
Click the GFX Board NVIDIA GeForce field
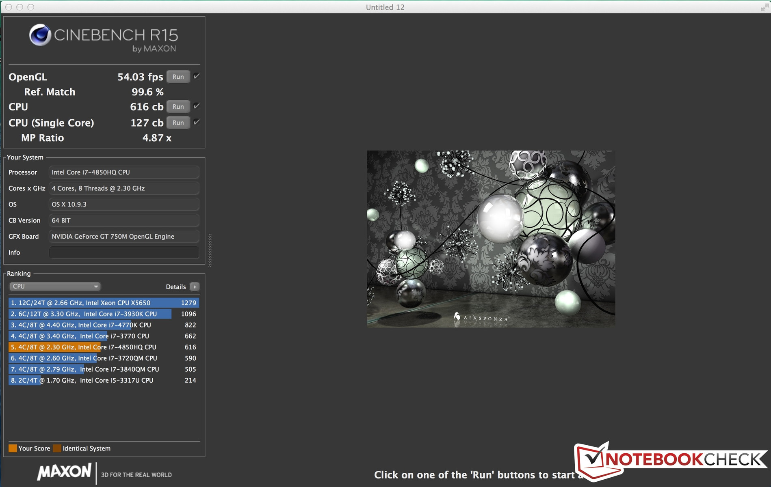coord(124,237)
